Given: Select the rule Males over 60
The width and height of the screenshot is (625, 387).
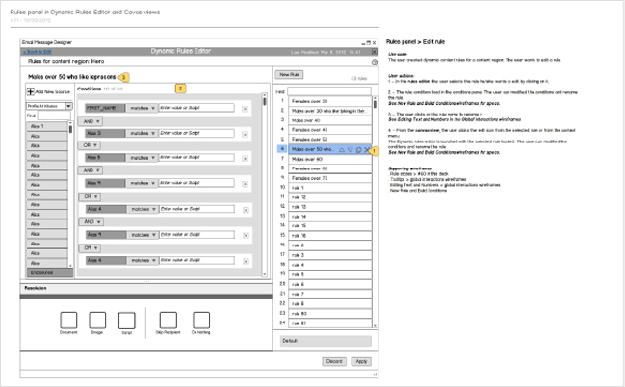Looking at the screenshot, I should tap(330, 159).
